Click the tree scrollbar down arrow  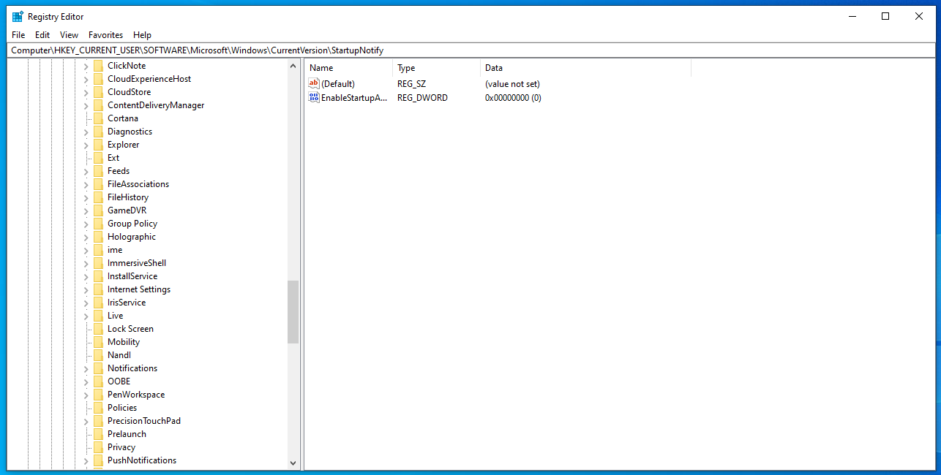coord(293,463)
